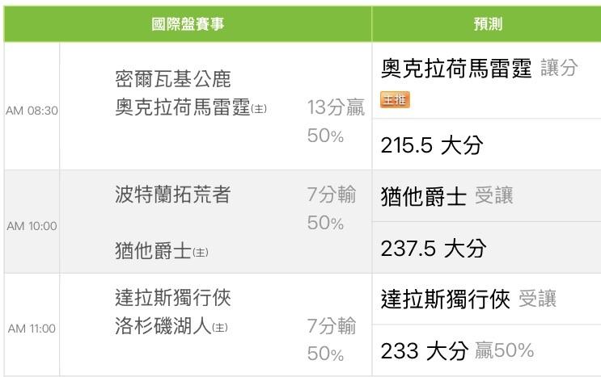601x377 pixels.
Task: Click the AM 10:00 game time
Action: [x=32, y=226]
